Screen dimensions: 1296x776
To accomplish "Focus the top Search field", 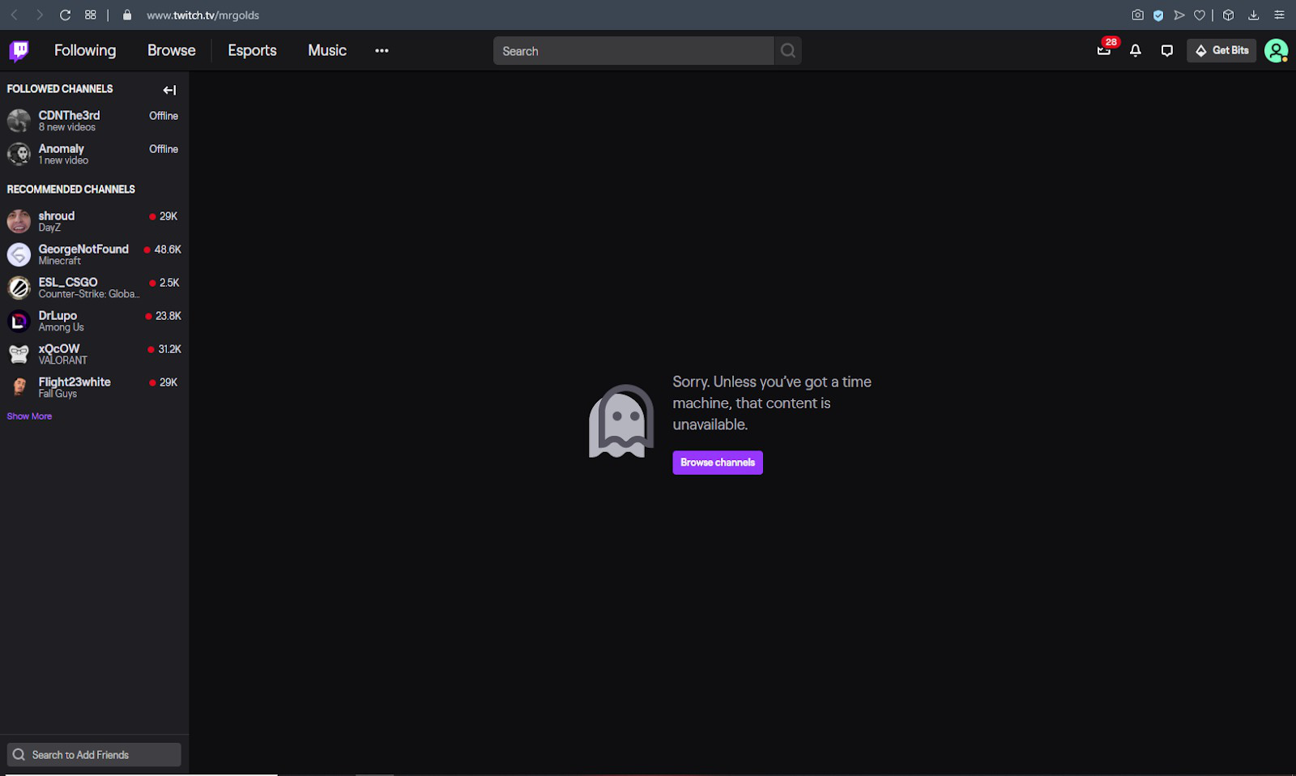I will 633,51.
